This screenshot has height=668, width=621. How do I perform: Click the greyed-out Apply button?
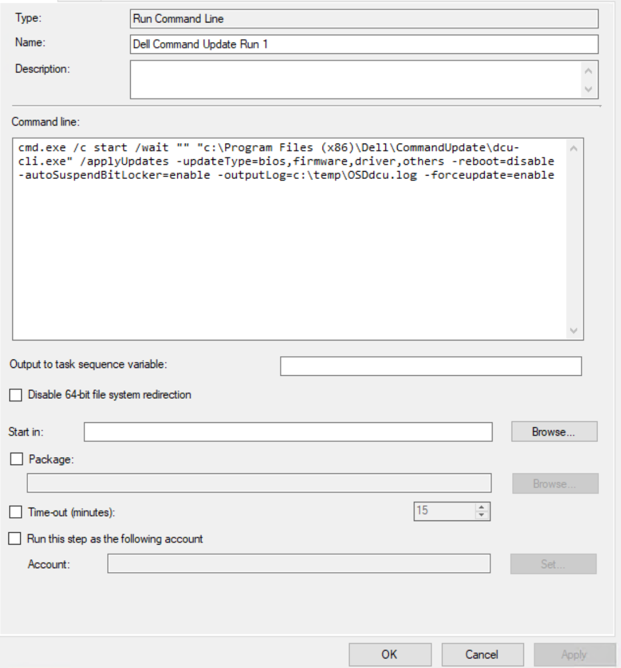click(575, 655)
